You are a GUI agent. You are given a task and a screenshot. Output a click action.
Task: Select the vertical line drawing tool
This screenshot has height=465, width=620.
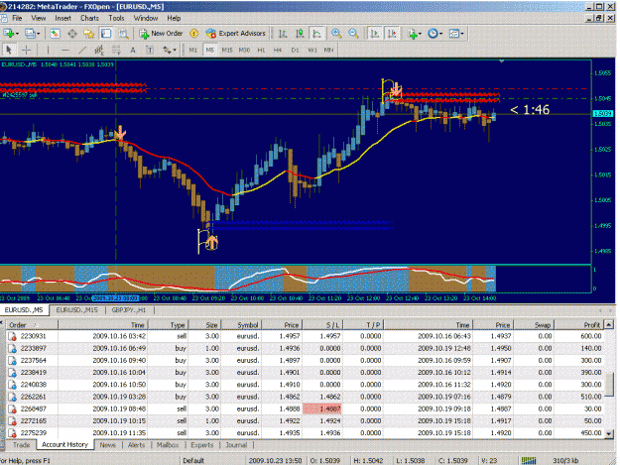[48, 50]
